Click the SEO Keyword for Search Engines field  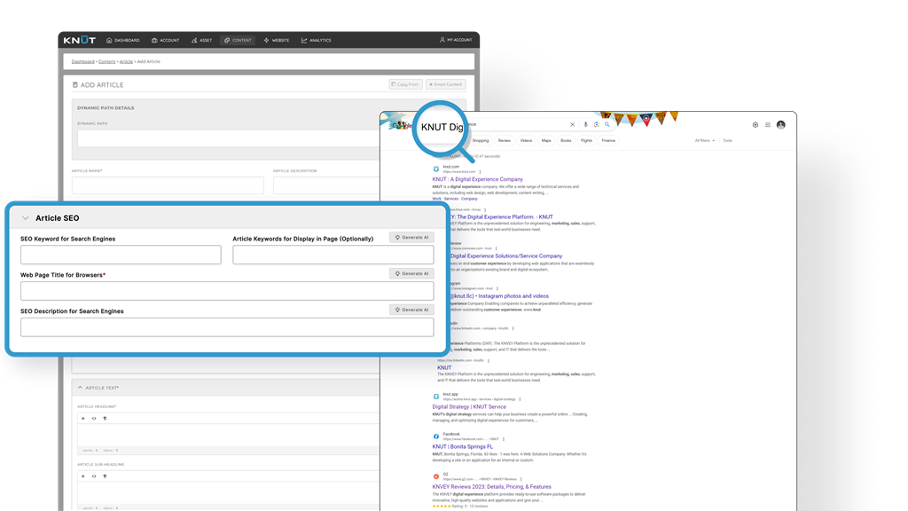121,255
